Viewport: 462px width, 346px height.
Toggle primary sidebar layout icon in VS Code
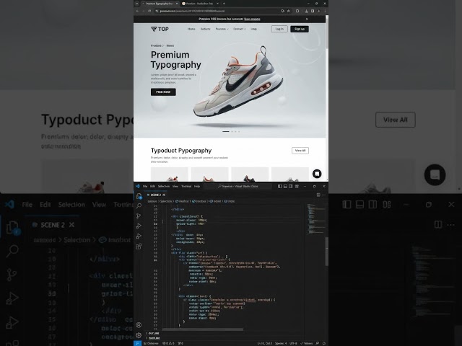click(280, 186)
